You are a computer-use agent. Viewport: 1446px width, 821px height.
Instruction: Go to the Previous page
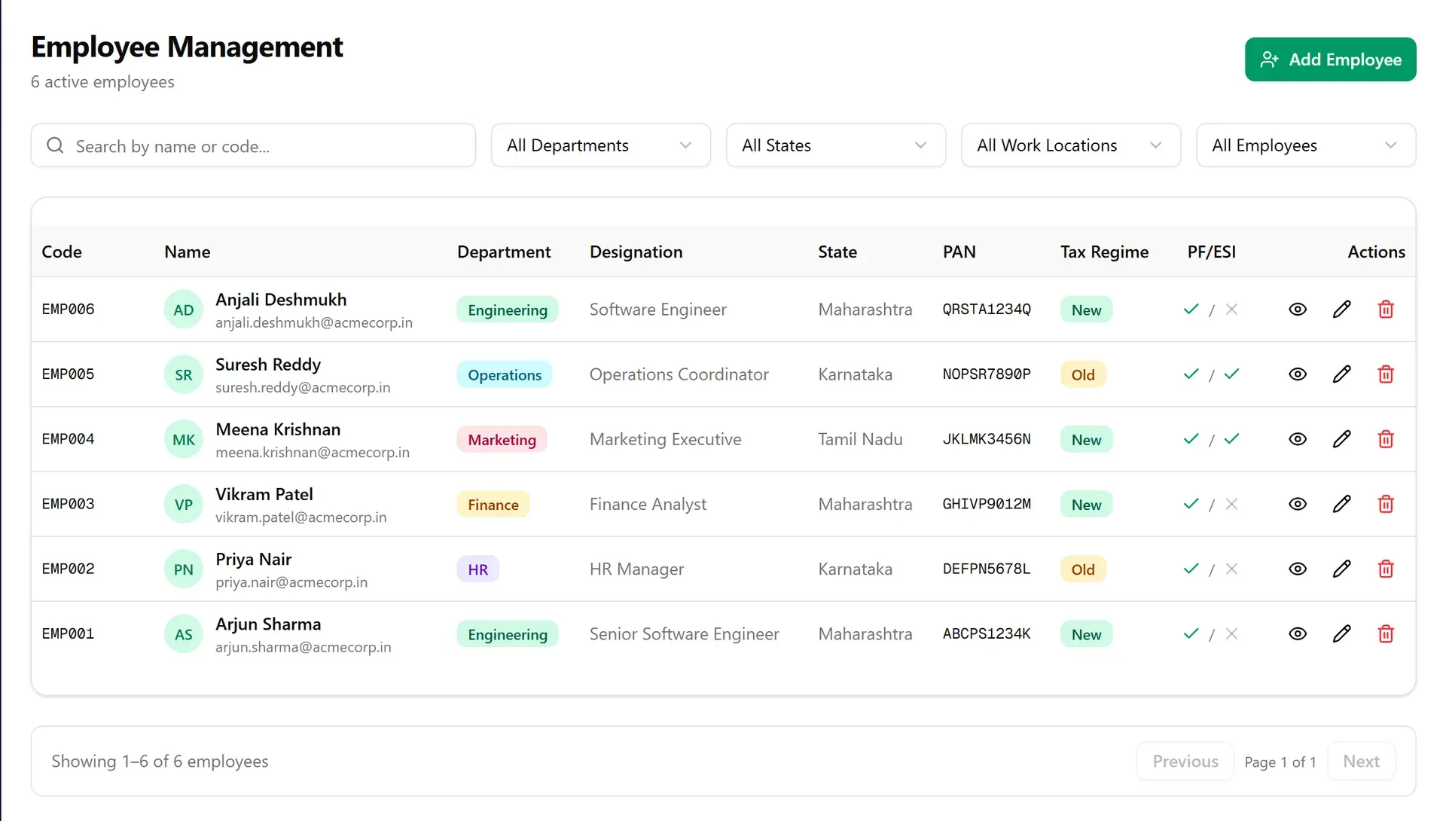1185,761
